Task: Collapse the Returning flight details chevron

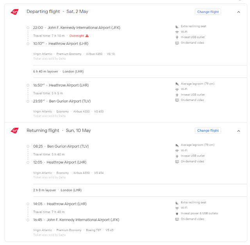Action: coord(238,131)
